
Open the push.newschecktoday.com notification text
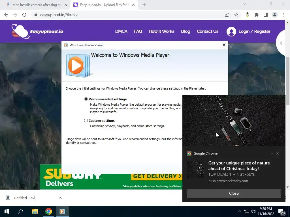coord(228,181)
